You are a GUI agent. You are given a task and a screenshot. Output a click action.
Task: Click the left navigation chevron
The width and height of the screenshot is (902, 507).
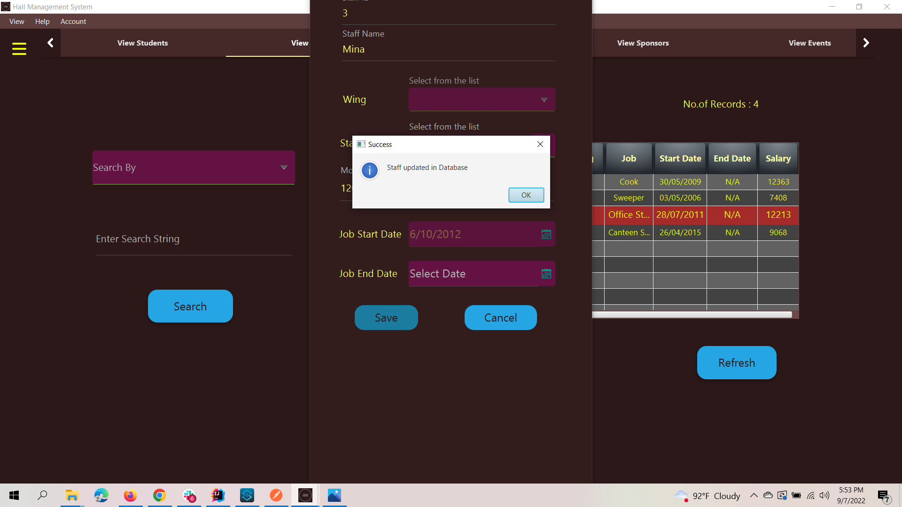tap(50, 43)
